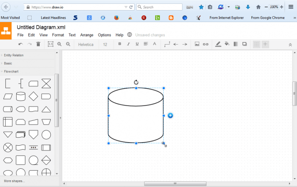
Task: Insert image using picture icon
Action: click(197, 44)
